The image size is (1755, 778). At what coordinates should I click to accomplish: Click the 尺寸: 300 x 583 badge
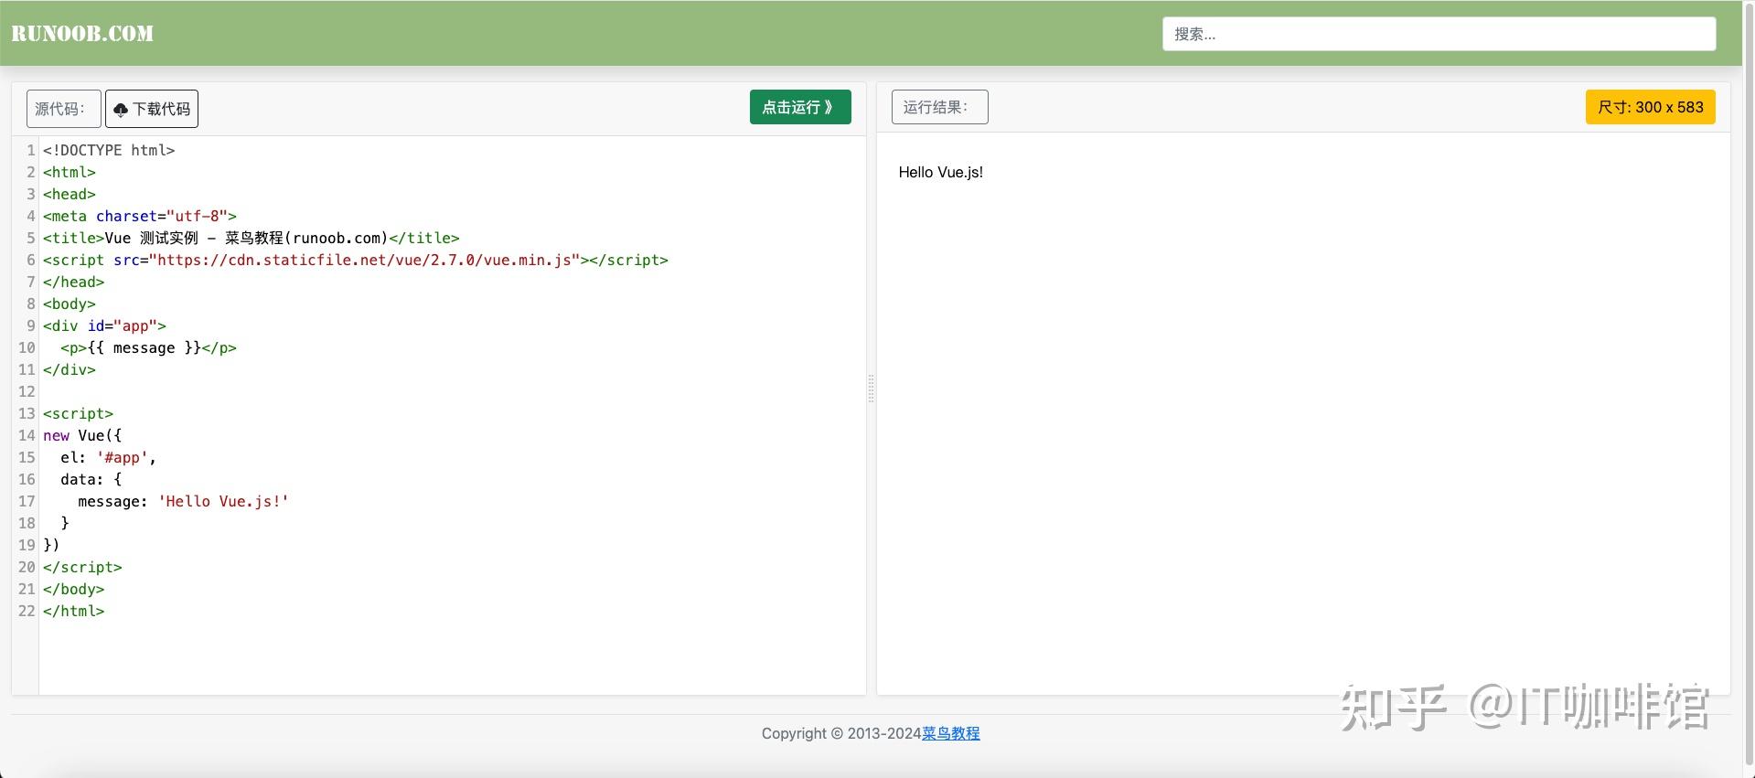coord(1650,107)
